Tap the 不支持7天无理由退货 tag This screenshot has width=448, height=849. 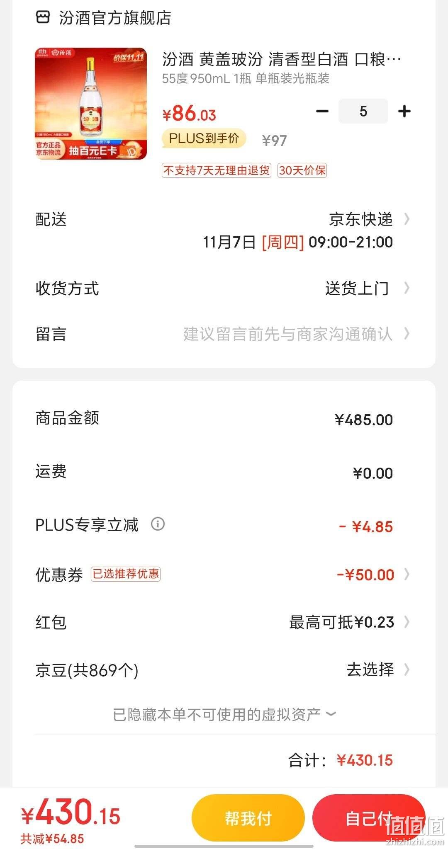pyautogui.click(x=217, y=170)
